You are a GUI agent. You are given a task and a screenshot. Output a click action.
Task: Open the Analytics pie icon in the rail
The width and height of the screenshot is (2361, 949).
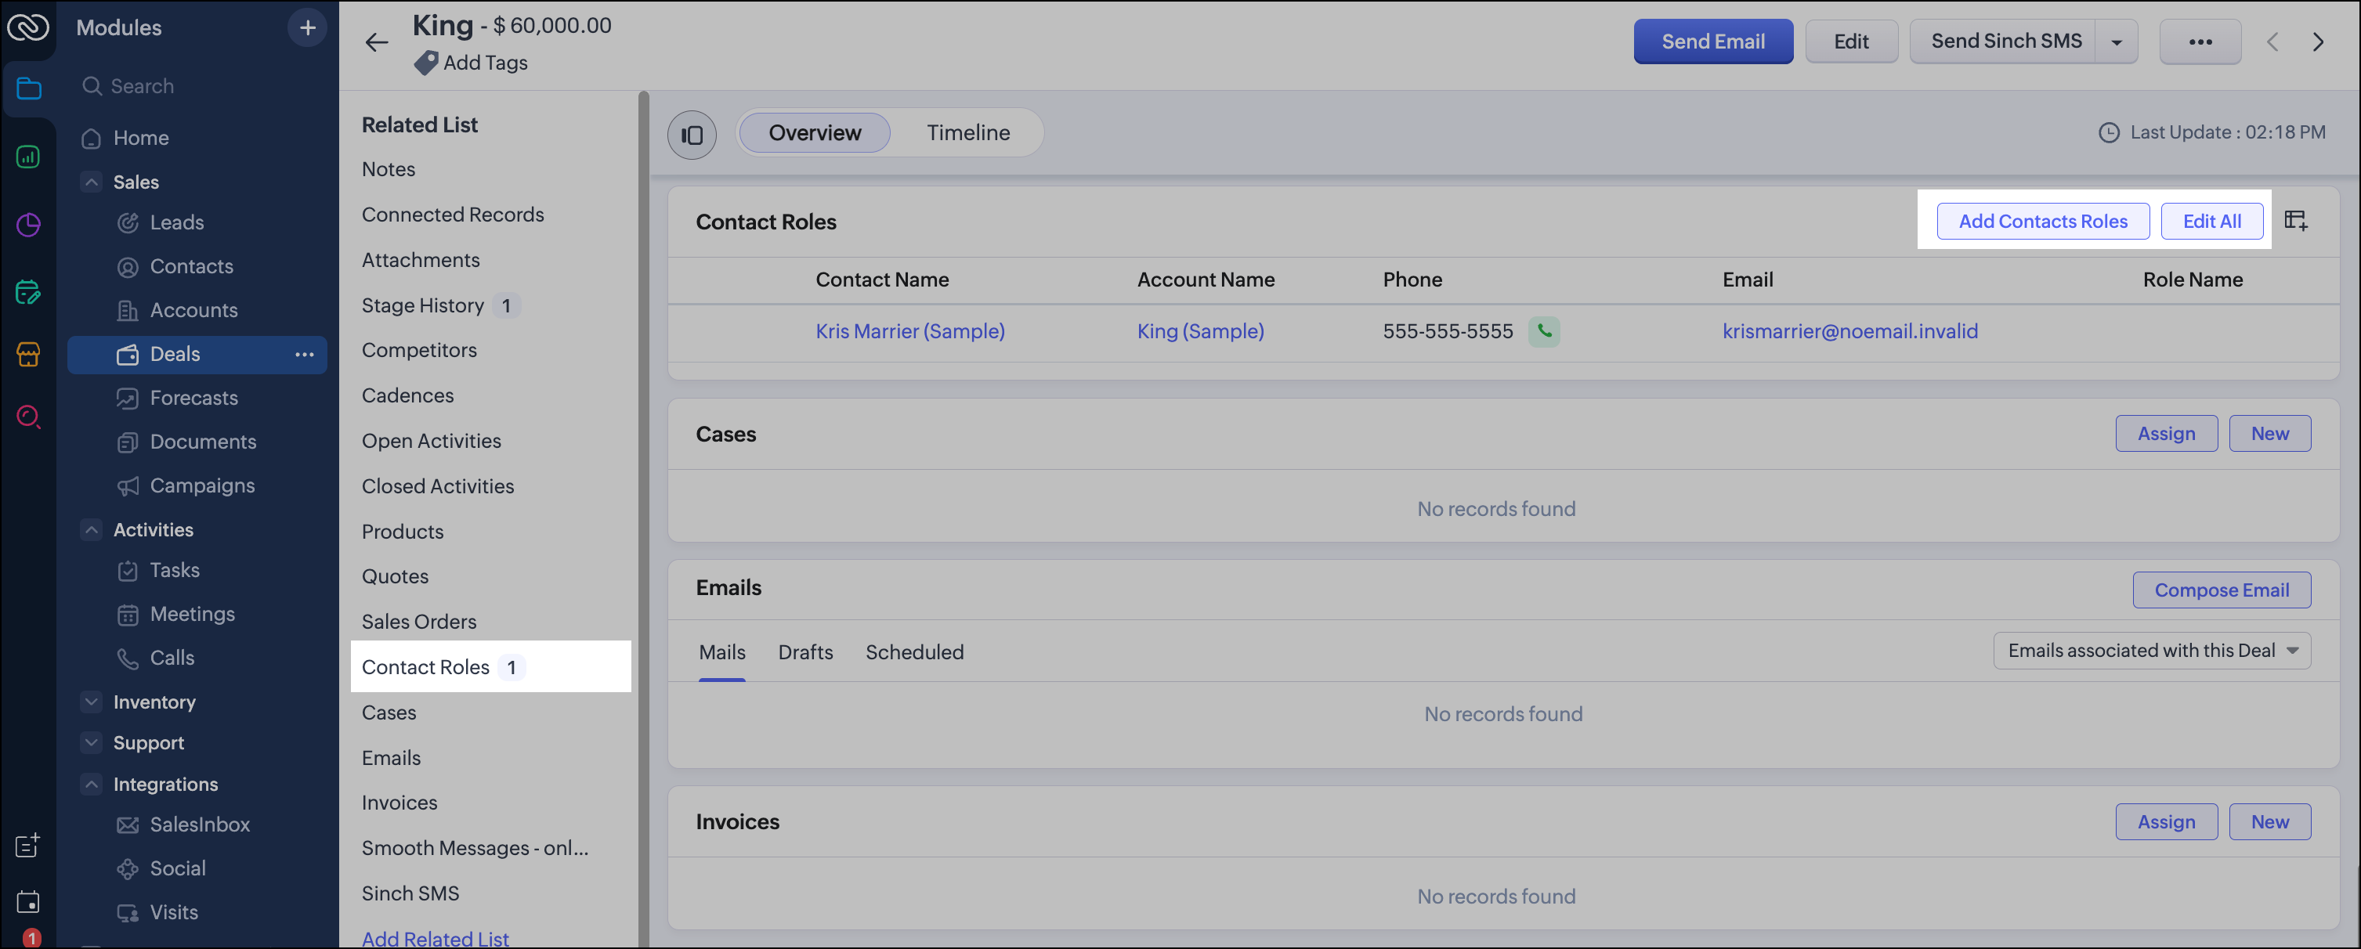[x=28, y=225]
